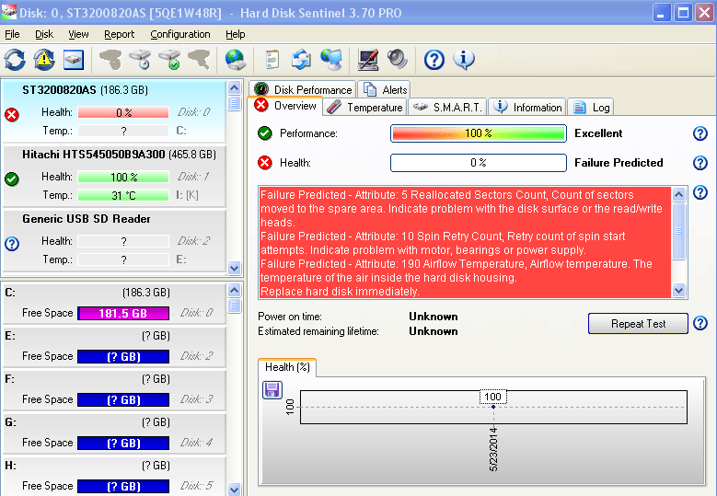This screenshot has width=717, height=496.
Task: Click the Repeat Test button
Action: click(x=638, y=324)
